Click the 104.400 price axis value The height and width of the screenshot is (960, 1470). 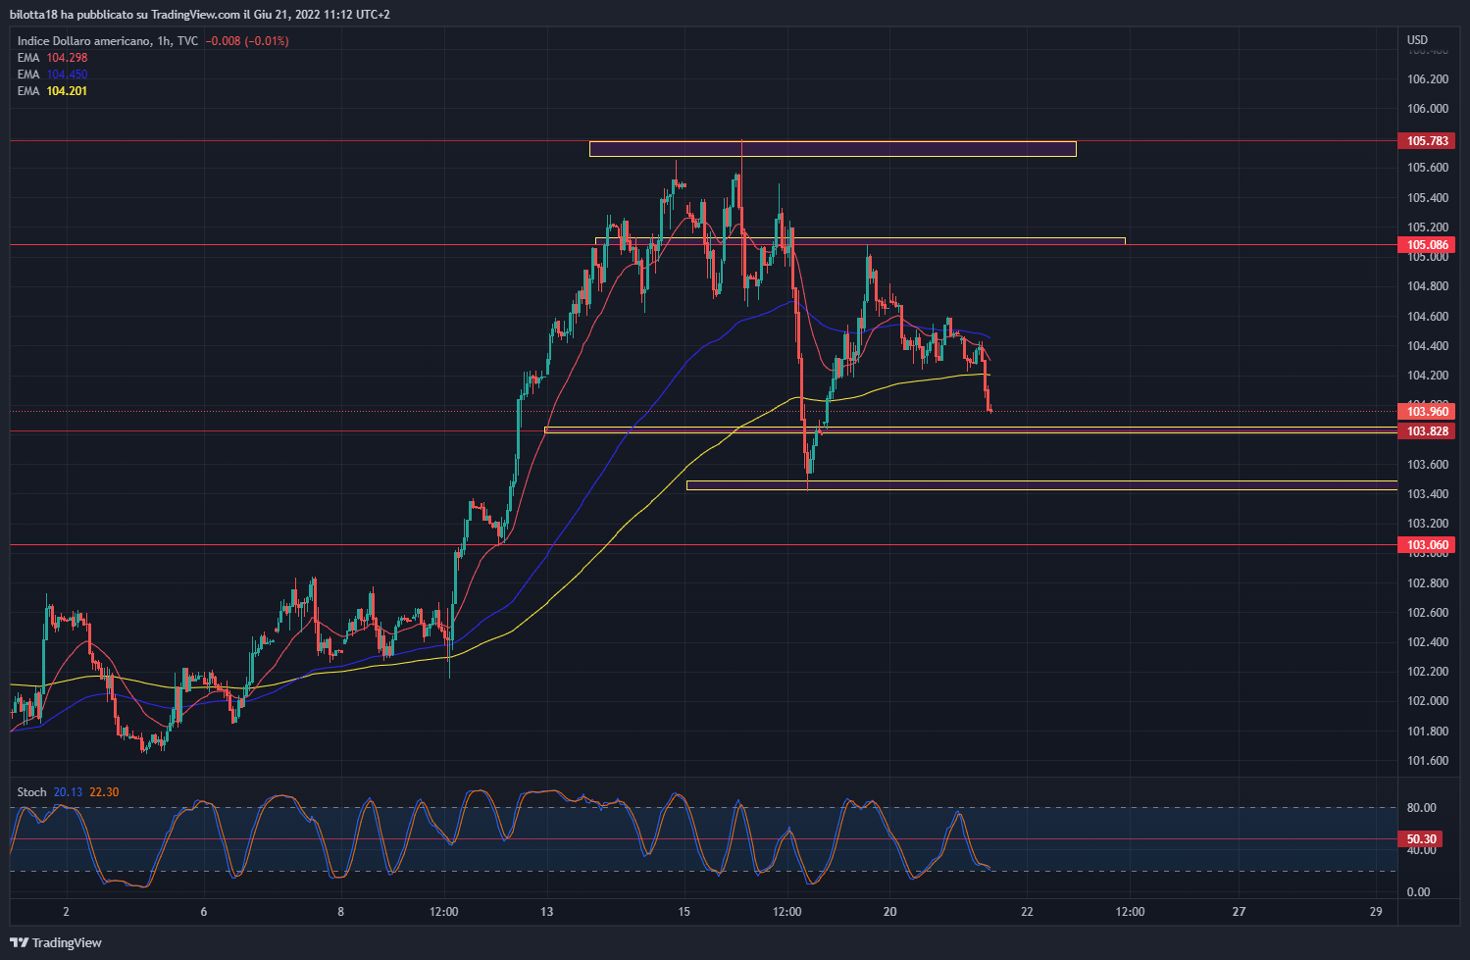tap(1428, 346)
